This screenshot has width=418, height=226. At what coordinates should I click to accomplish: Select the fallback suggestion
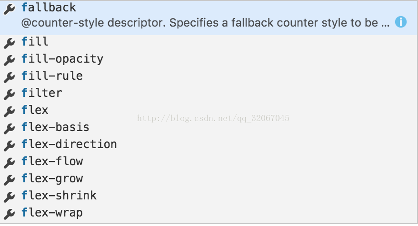tap(209, 18)
